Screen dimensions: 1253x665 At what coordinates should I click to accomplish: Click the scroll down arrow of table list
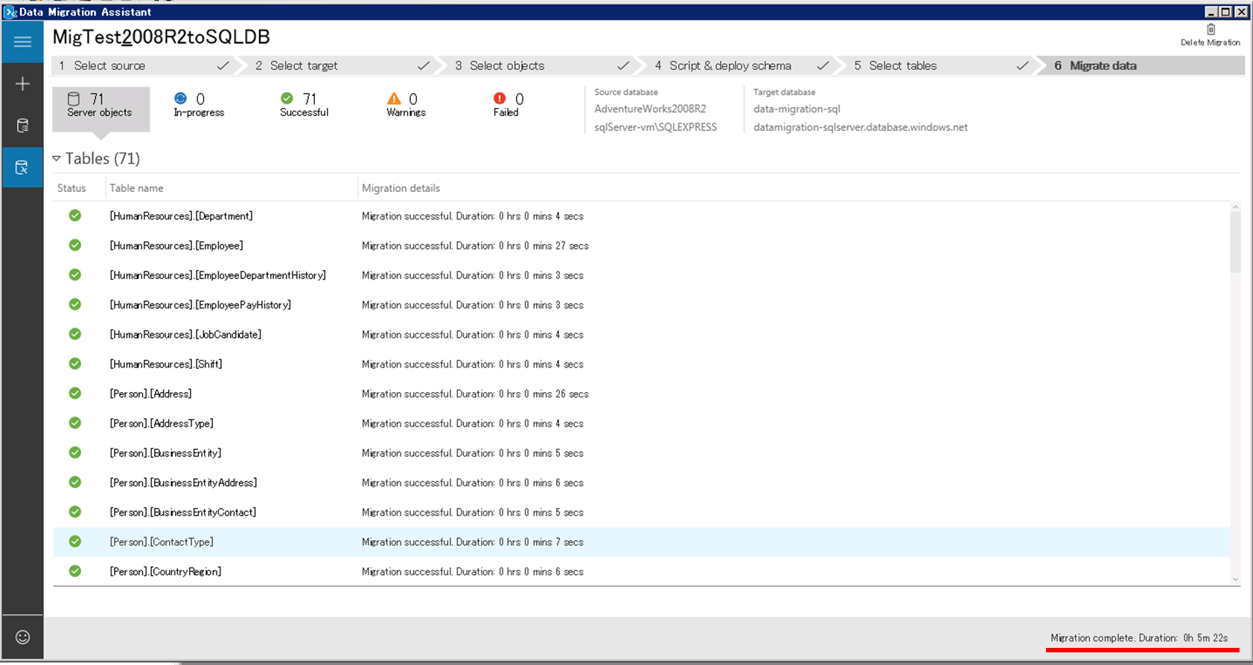(1235, 579)
